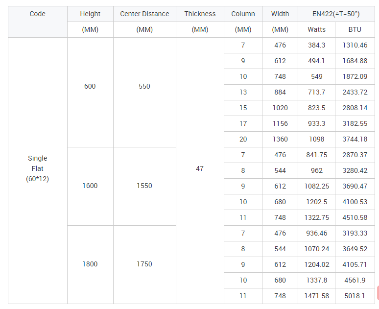This screenshot has width=379, height=309.
Task: Select the 1600 height cell
Action: point(90,186)
